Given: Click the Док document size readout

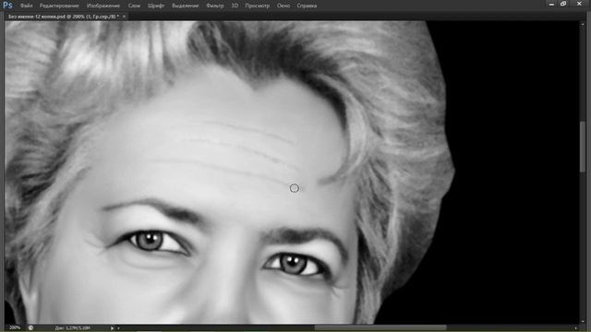Looking at the screenshot, I should coord(72,328).
